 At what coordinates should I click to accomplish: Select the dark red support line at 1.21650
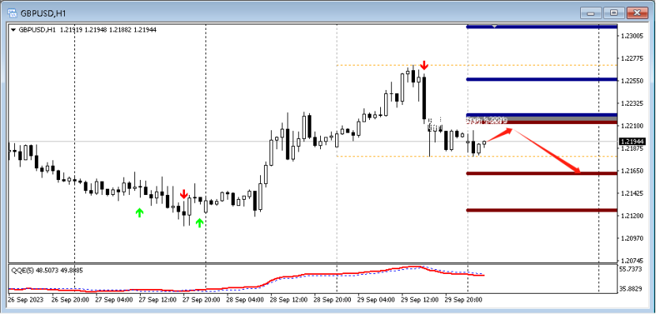541,174
